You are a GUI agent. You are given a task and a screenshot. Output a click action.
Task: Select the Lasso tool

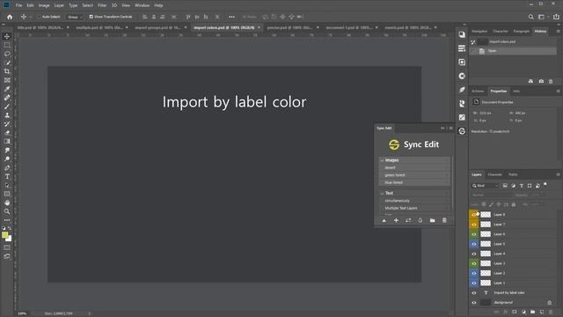7,54
